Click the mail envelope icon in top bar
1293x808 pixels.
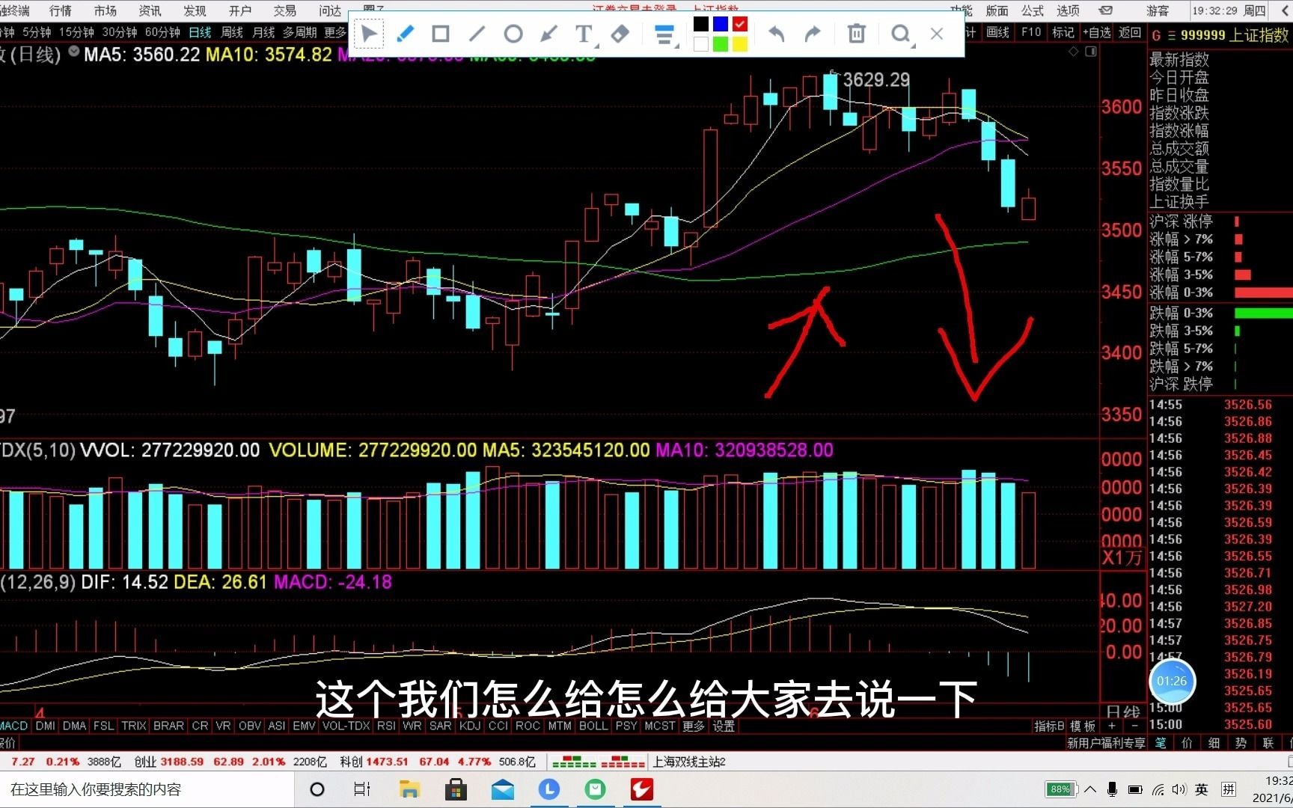(1105, 10)
